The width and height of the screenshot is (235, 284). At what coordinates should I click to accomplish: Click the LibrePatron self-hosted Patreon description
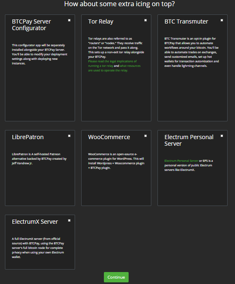tap(39, 159)
